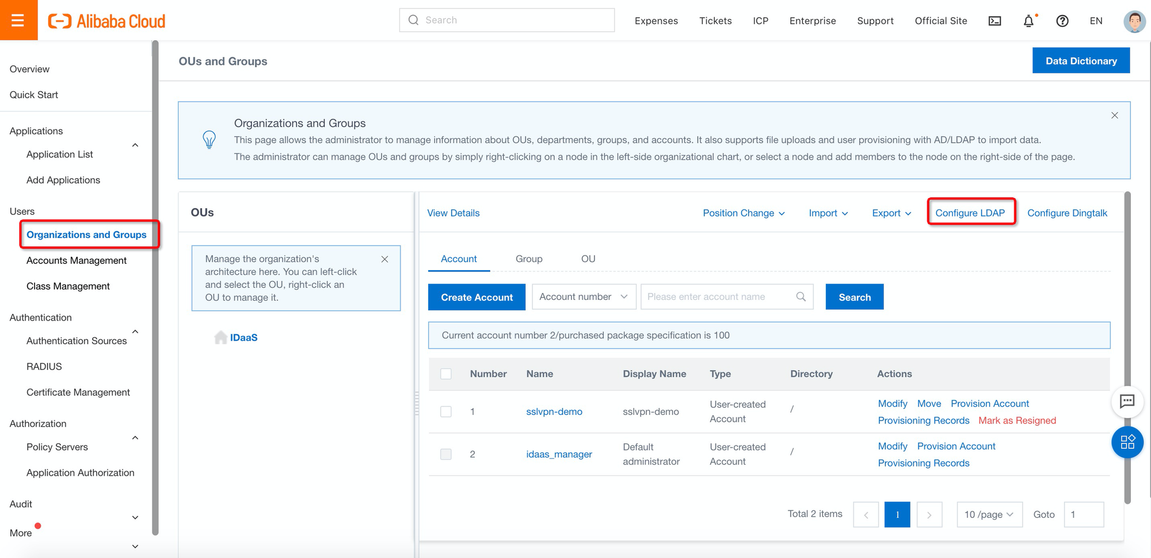Open the Position Change dropdown
Image resolution: width=1151 pixels, height=558 pixels.
(x=744, y=213)
